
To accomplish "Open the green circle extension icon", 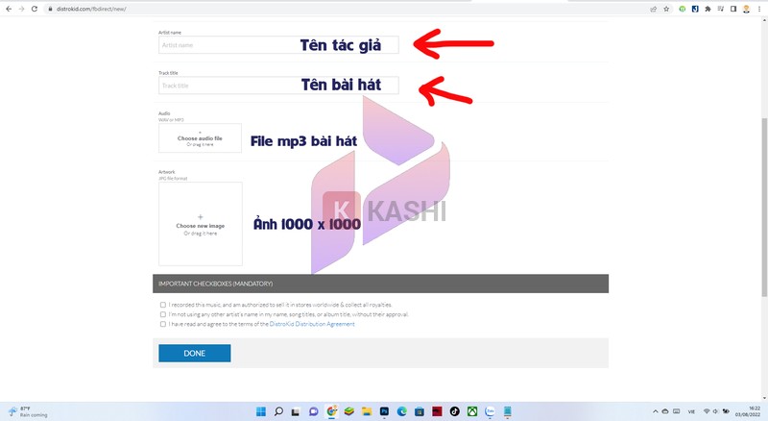I will pyautogui.click(x=683, y=9).
